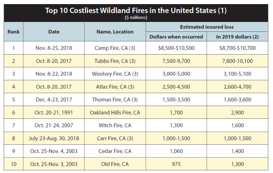Image resolution: width=273 pixels, height=173 pixels.
Task: Select the In 2019 dollars (2) subheader
Action: tap(238, 37)
